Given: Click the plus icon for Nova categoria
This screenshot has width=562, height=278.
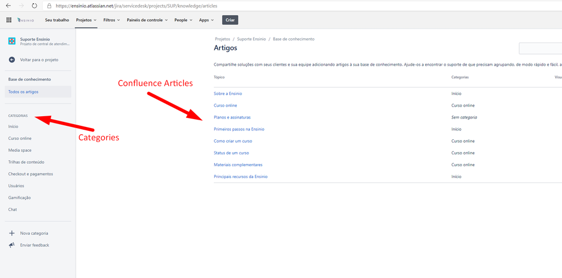Looking at the screenshot, I should [12, 233].
